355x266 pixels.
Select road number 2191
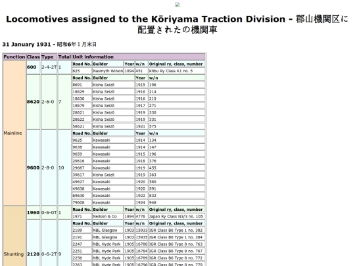pyautogui.click(x=82, y=237)
